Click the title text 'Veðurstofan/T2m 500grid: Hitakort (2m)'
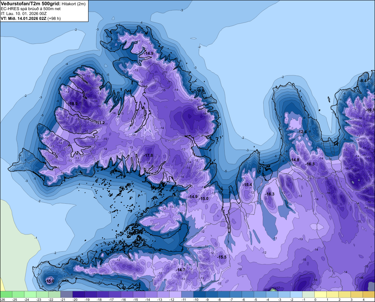The height and width of the screenshot is (302, 375). click(43, 4)
